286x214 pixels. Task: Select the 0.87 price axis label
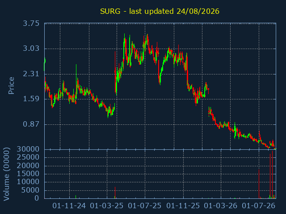pyautogui.click(x=31, y=124)
